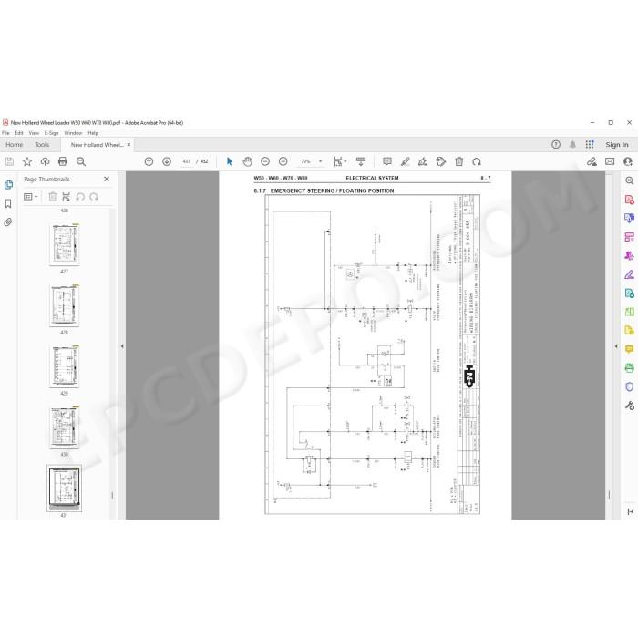This screenshot has height=638, width=638.
Task: Collapse the left navigation pane arrow
Action: [122, 346]
